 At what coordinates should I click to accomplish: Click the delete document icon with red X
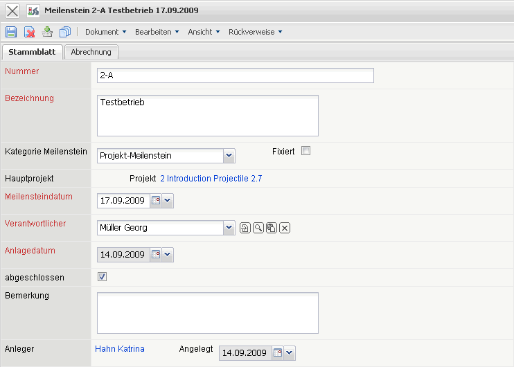tap(30, 32)
